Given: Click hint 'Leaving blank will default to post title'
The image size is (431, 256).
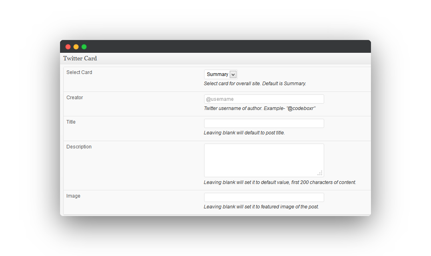Looking at the screenshot, I should click(244, 133).
